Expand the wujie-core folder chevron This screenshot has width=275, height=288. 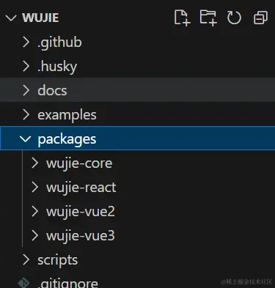[x=34, y=163]
